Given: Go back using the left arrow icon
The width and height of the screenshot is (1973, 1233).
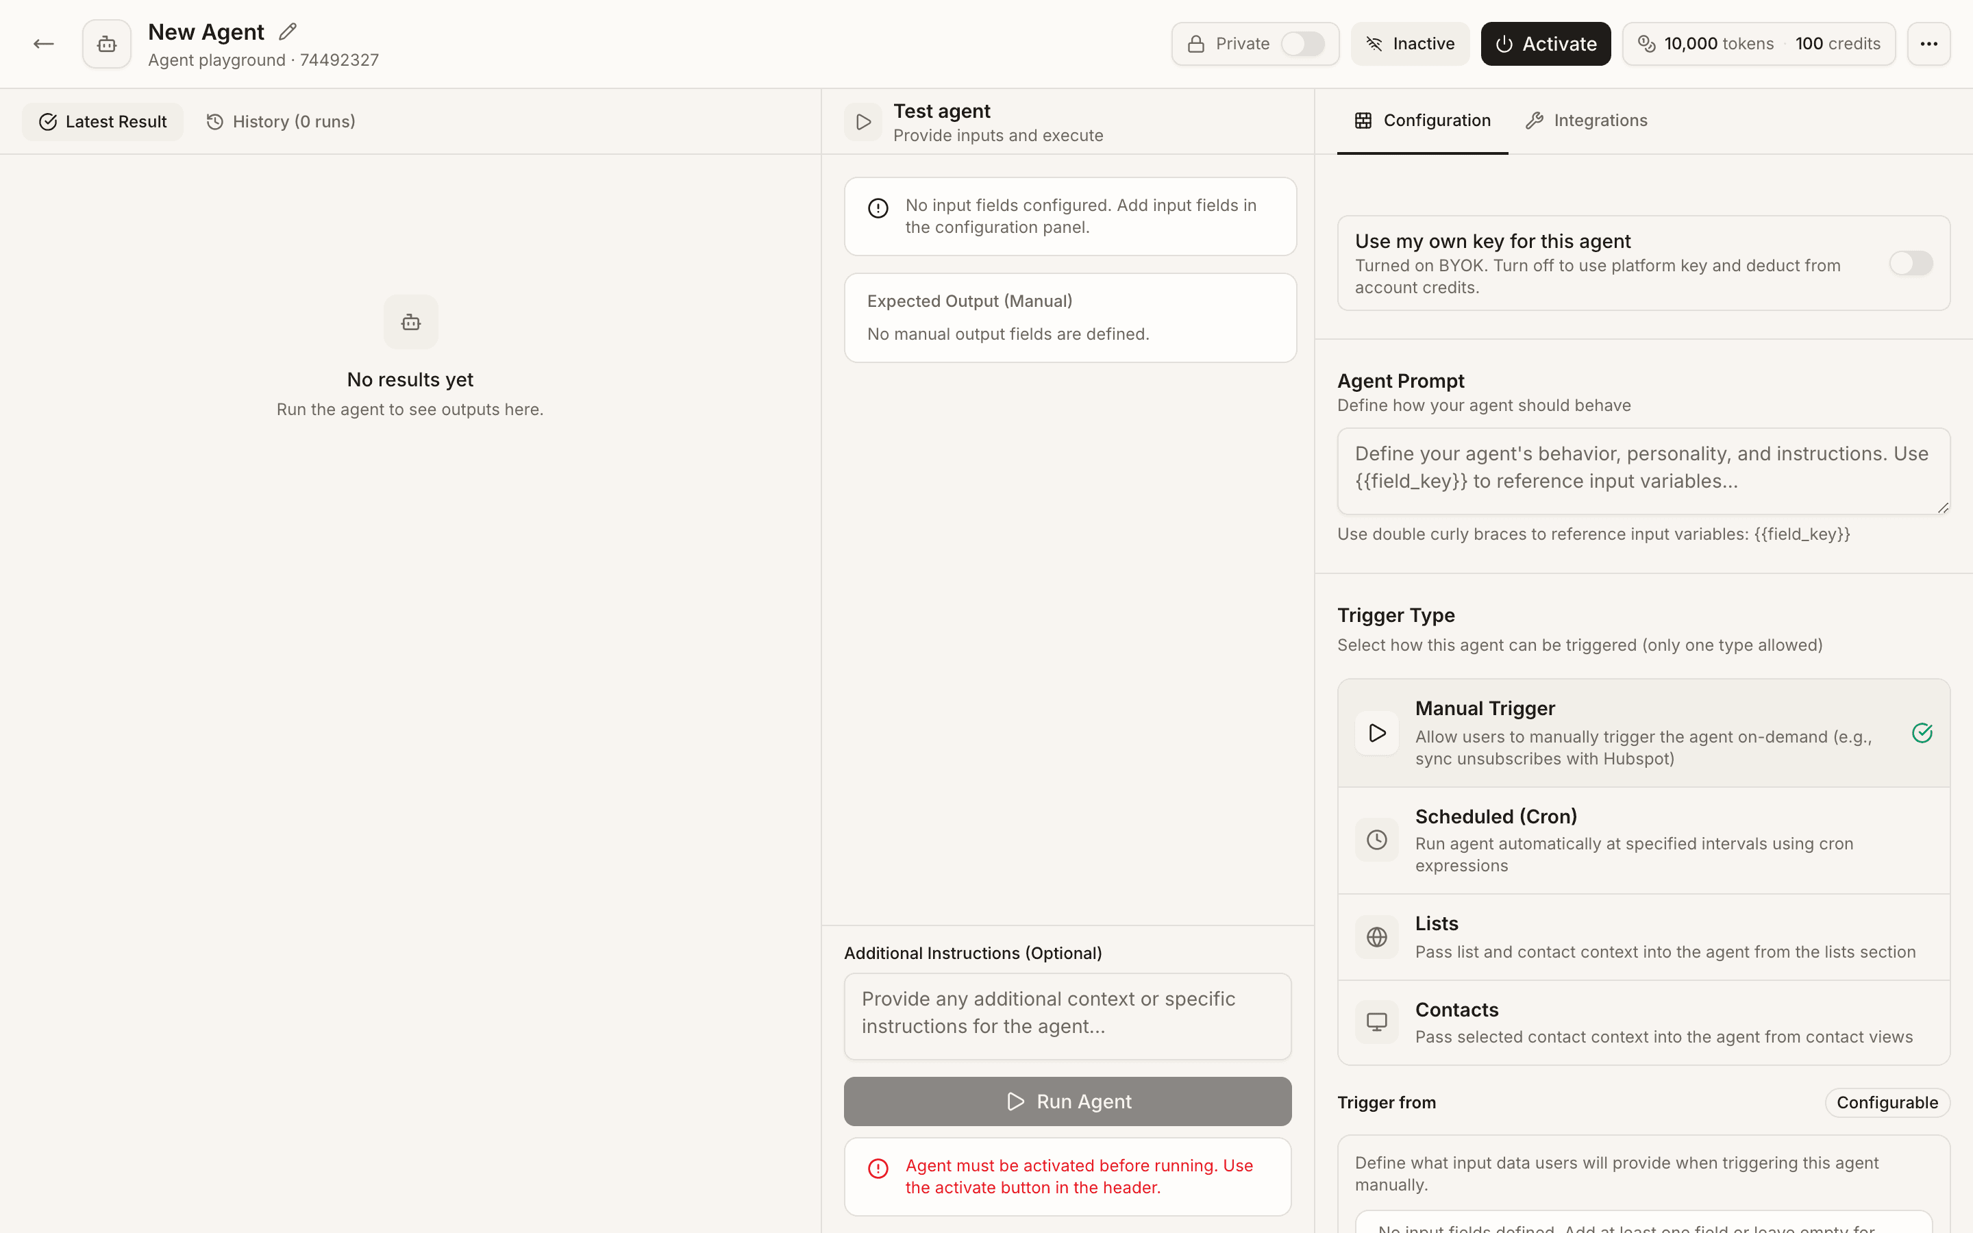Looking at the screenshot, I should click(43, 44).
